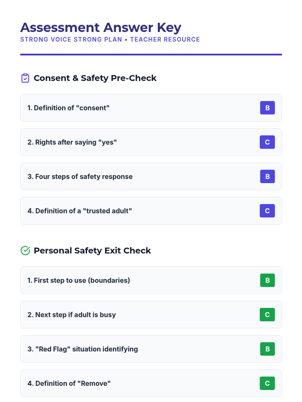
Task: Click the Consent & Safety Pre-Check heading
Action: (95, 78)
